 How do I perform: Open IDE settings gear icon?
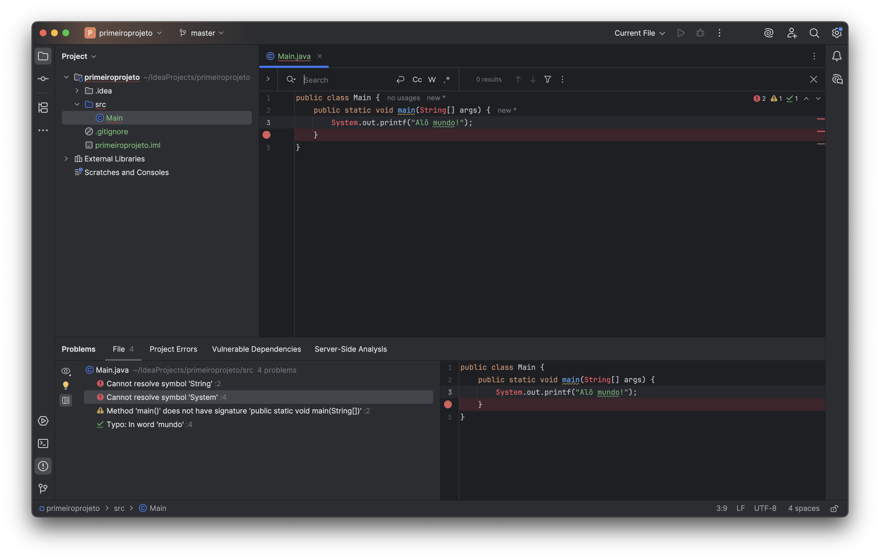tap(837, 33)
